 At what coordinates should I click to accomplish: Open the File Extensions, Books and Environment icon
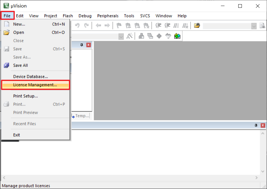click(x=141, y=36)
